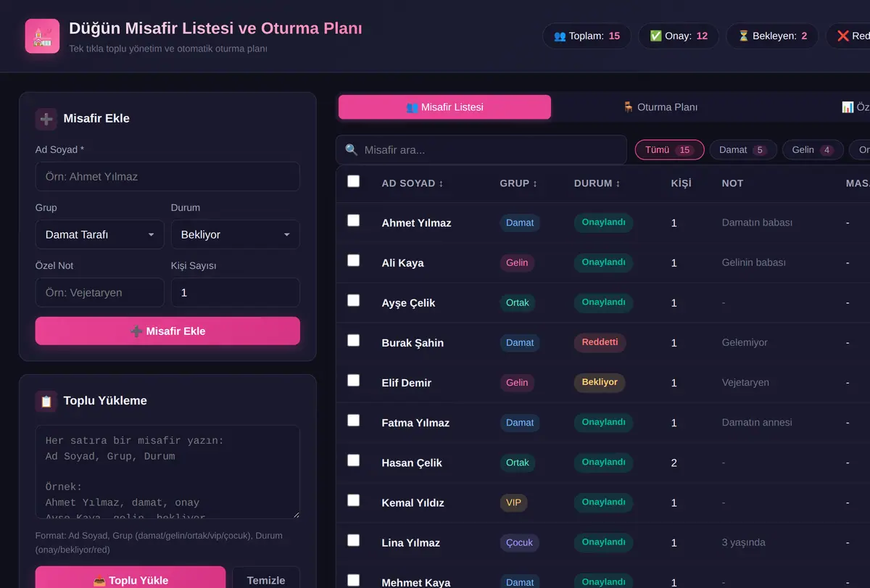Focus the Özel Not input field
870x588 pixels.
coord(100,293)
